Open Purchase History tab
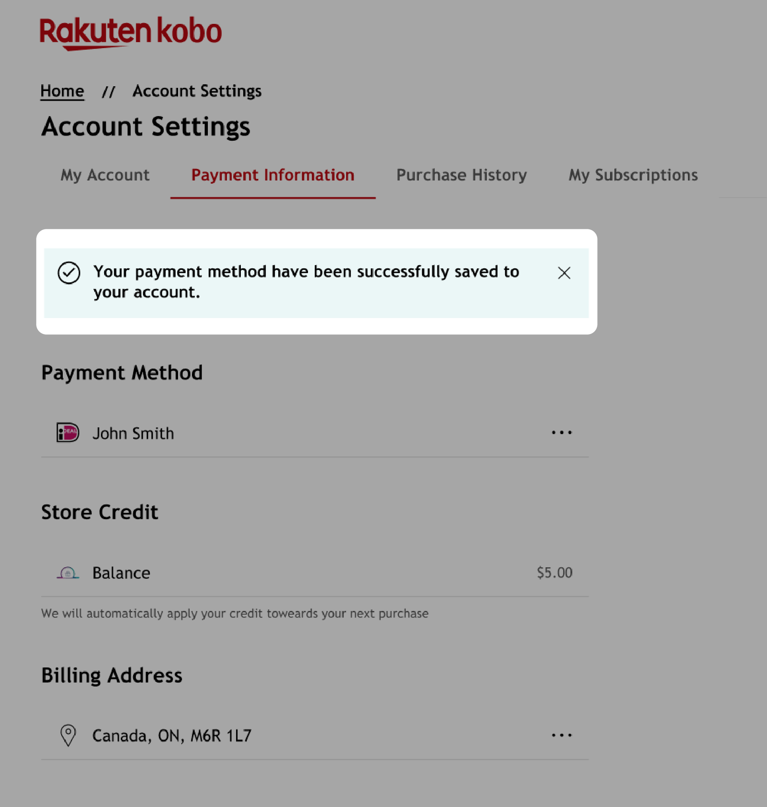The image size is (767, 807). click(462, 175)
